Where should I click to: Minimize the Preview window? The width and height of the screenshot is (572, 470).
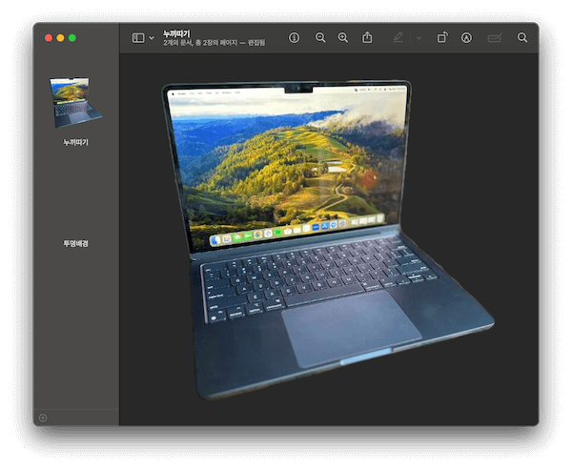click(61, 38)
